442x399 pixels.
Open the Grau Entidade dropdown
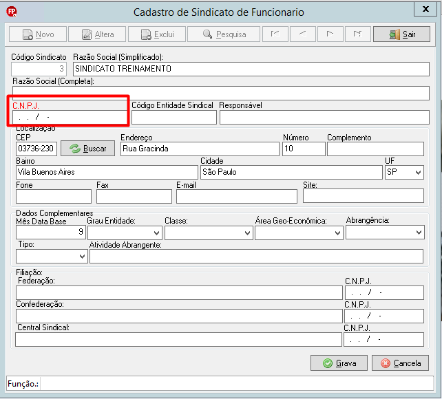125,233
